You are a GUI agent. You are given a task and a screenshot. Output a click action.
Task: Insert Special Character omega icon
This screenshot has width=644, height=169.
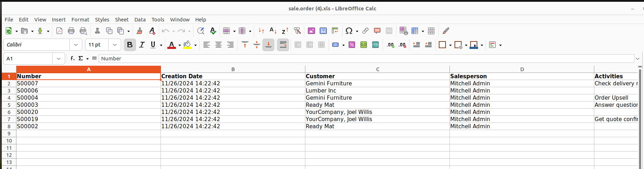click(349, 31)
